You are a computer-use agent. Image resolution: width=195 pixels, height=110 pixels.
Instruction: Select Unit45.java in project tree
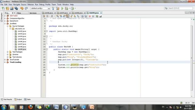[22, 39]
